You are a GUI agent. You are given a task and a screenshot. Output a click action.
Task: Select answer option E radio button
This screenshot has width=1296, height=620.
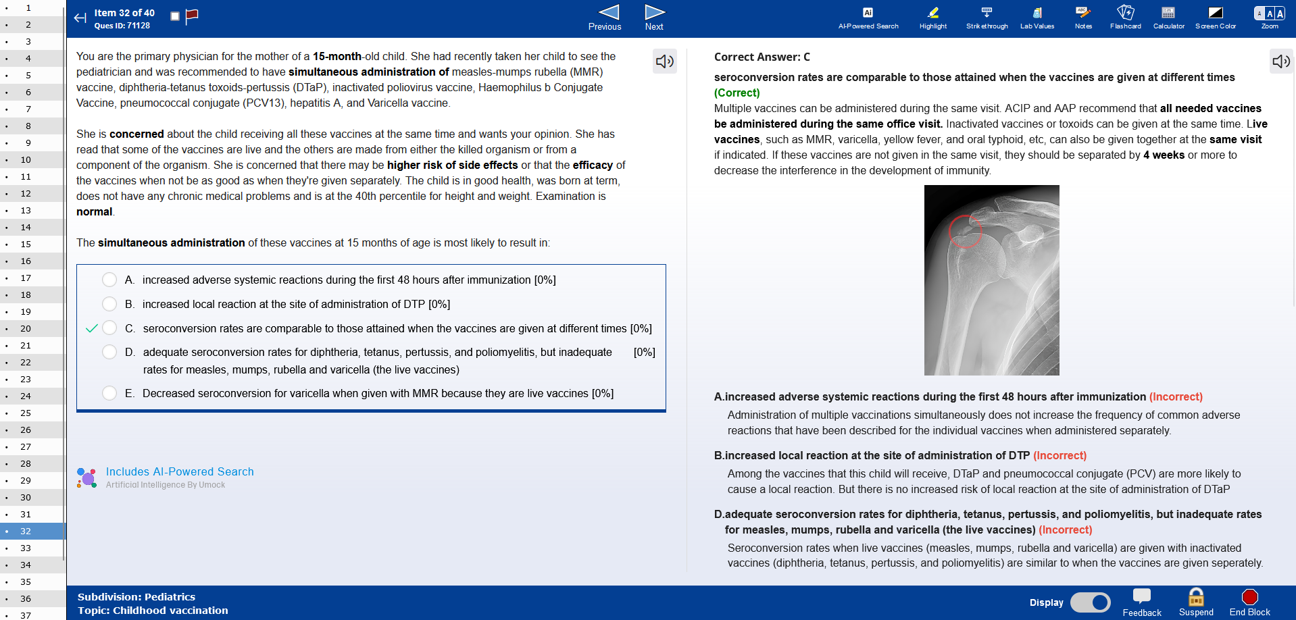pyautogui.click(x=109, y=393)
